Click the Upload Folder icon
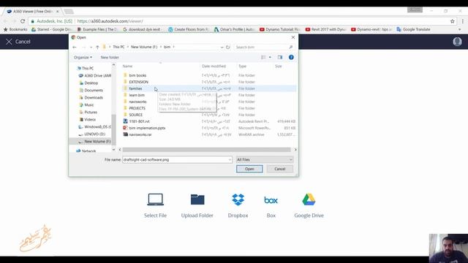 click(x=197, y=199)
